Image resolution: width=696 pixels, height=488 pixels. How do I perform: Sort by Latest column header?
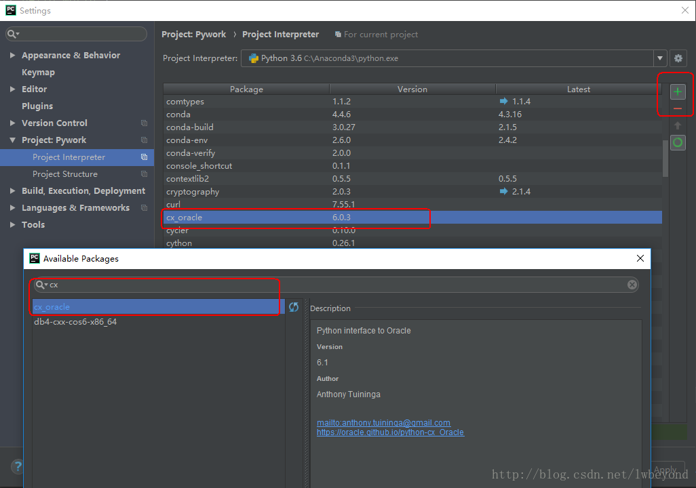pos(579,89)
